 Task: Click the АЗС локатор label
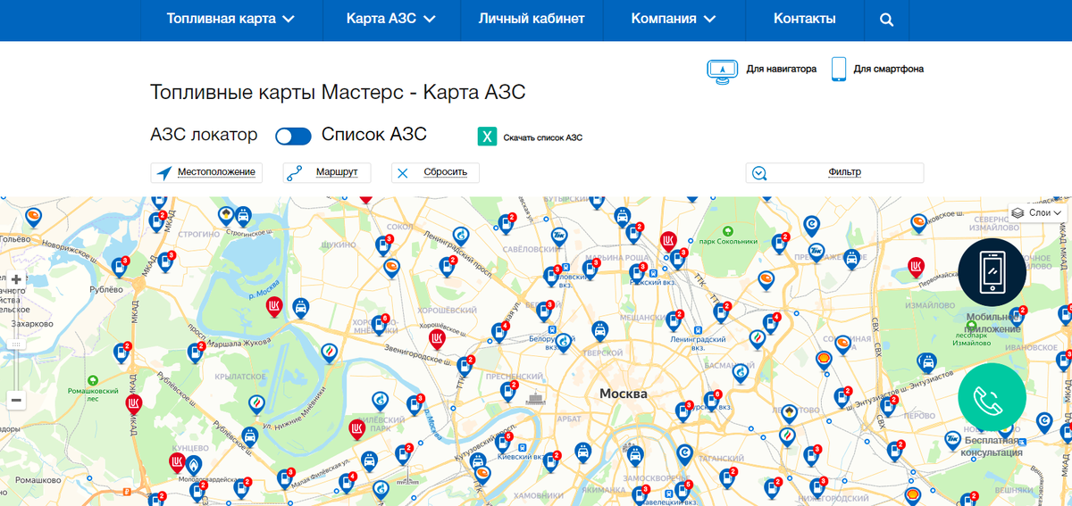coord(205,135)
